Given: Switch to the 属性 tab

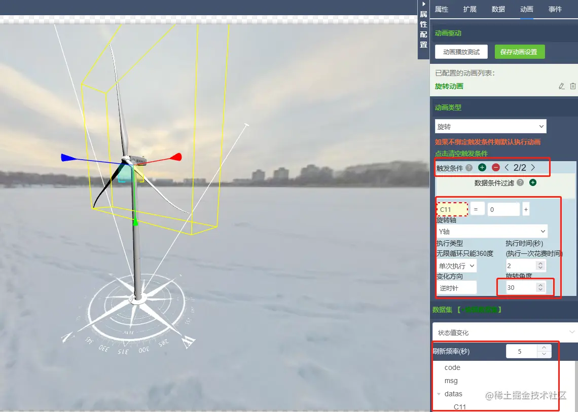Looking at the screenshot, I should tap(441, 9).
